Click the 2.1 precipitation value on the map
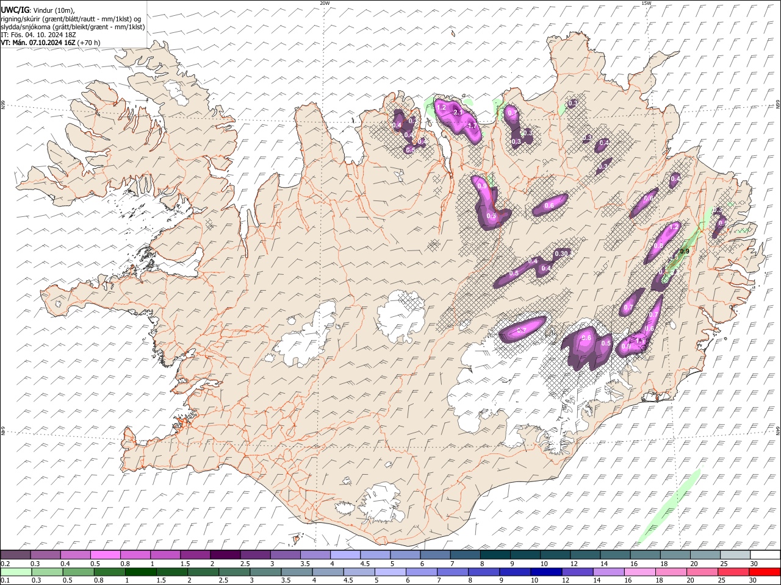 [x=458, y=113]
